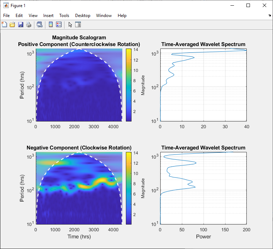Expand the View menu

(x=33, y=16)
